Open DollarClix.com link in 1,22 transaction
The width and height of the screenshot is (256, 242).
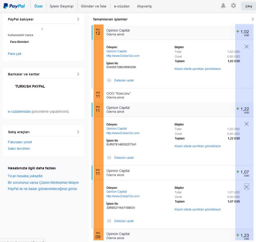click(123, 133)
